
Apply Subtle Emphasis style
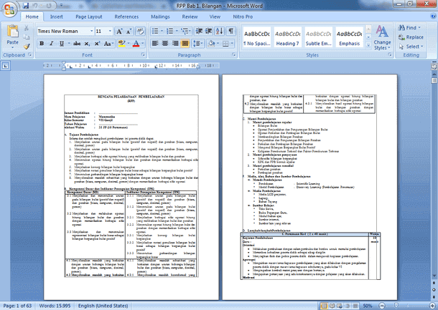click(318, 37)
